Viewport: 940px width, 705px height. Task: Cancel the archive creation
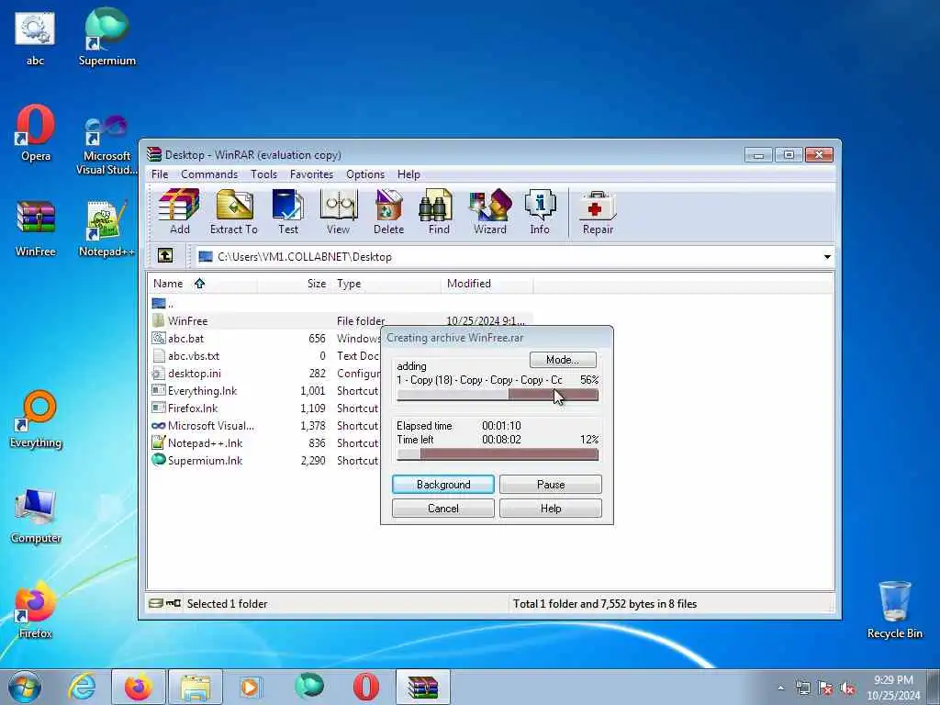click(x=443, y=509)
